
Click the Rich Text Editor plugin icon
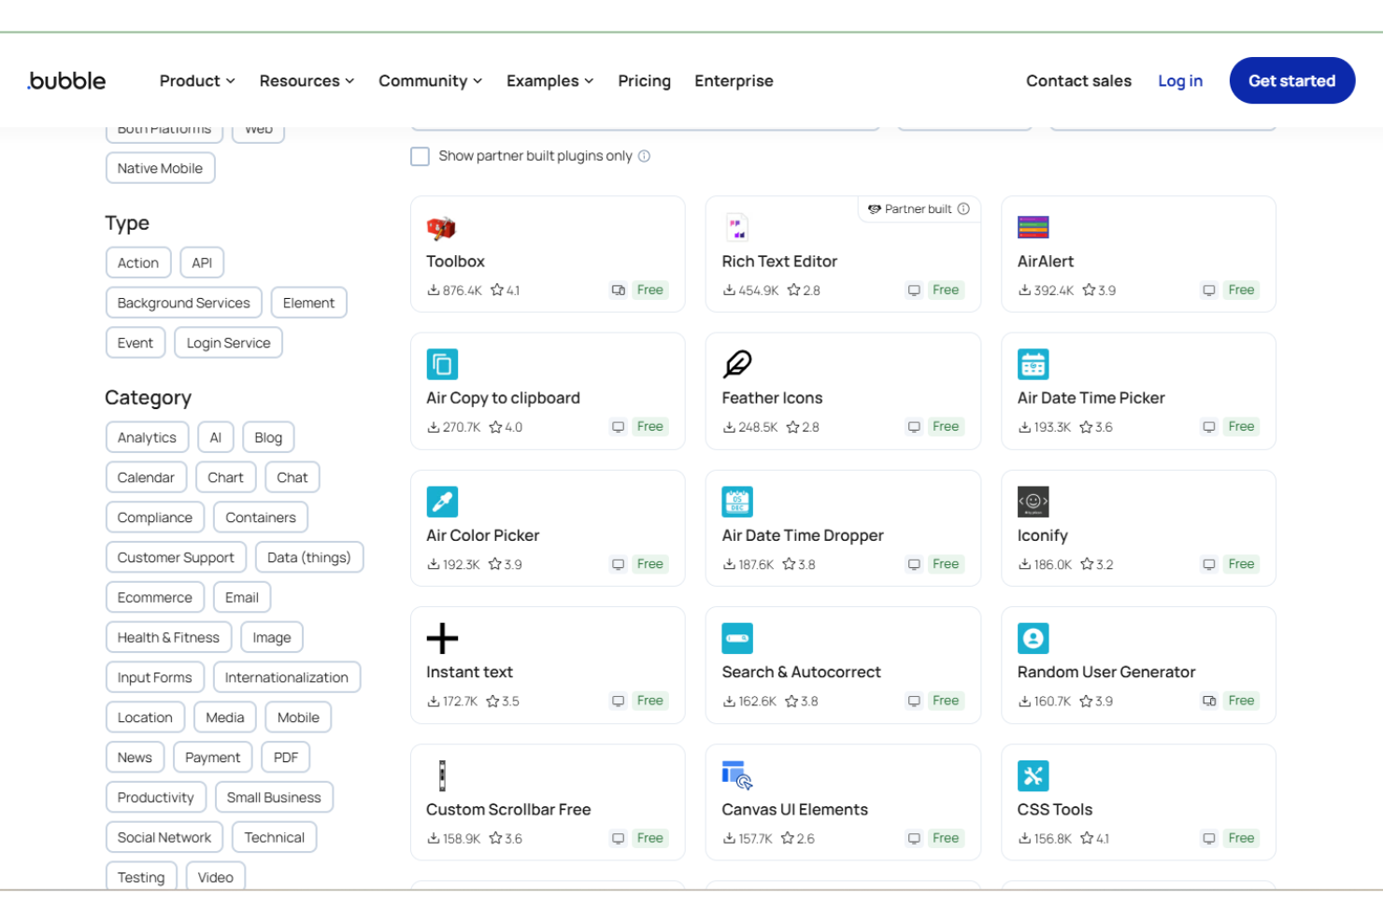tap(737, 227)
